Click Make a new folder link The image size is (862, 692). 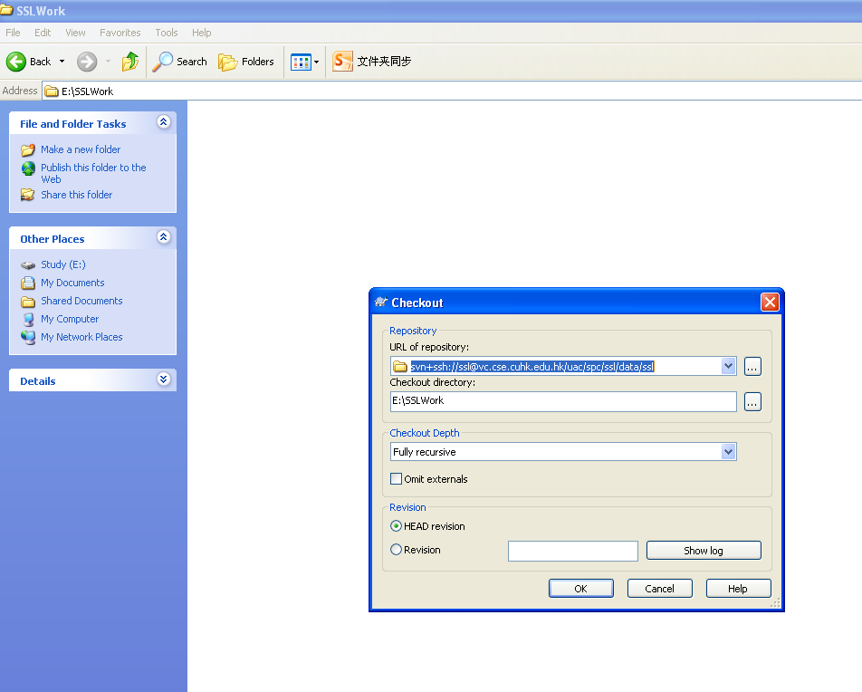tap(81, 149)
